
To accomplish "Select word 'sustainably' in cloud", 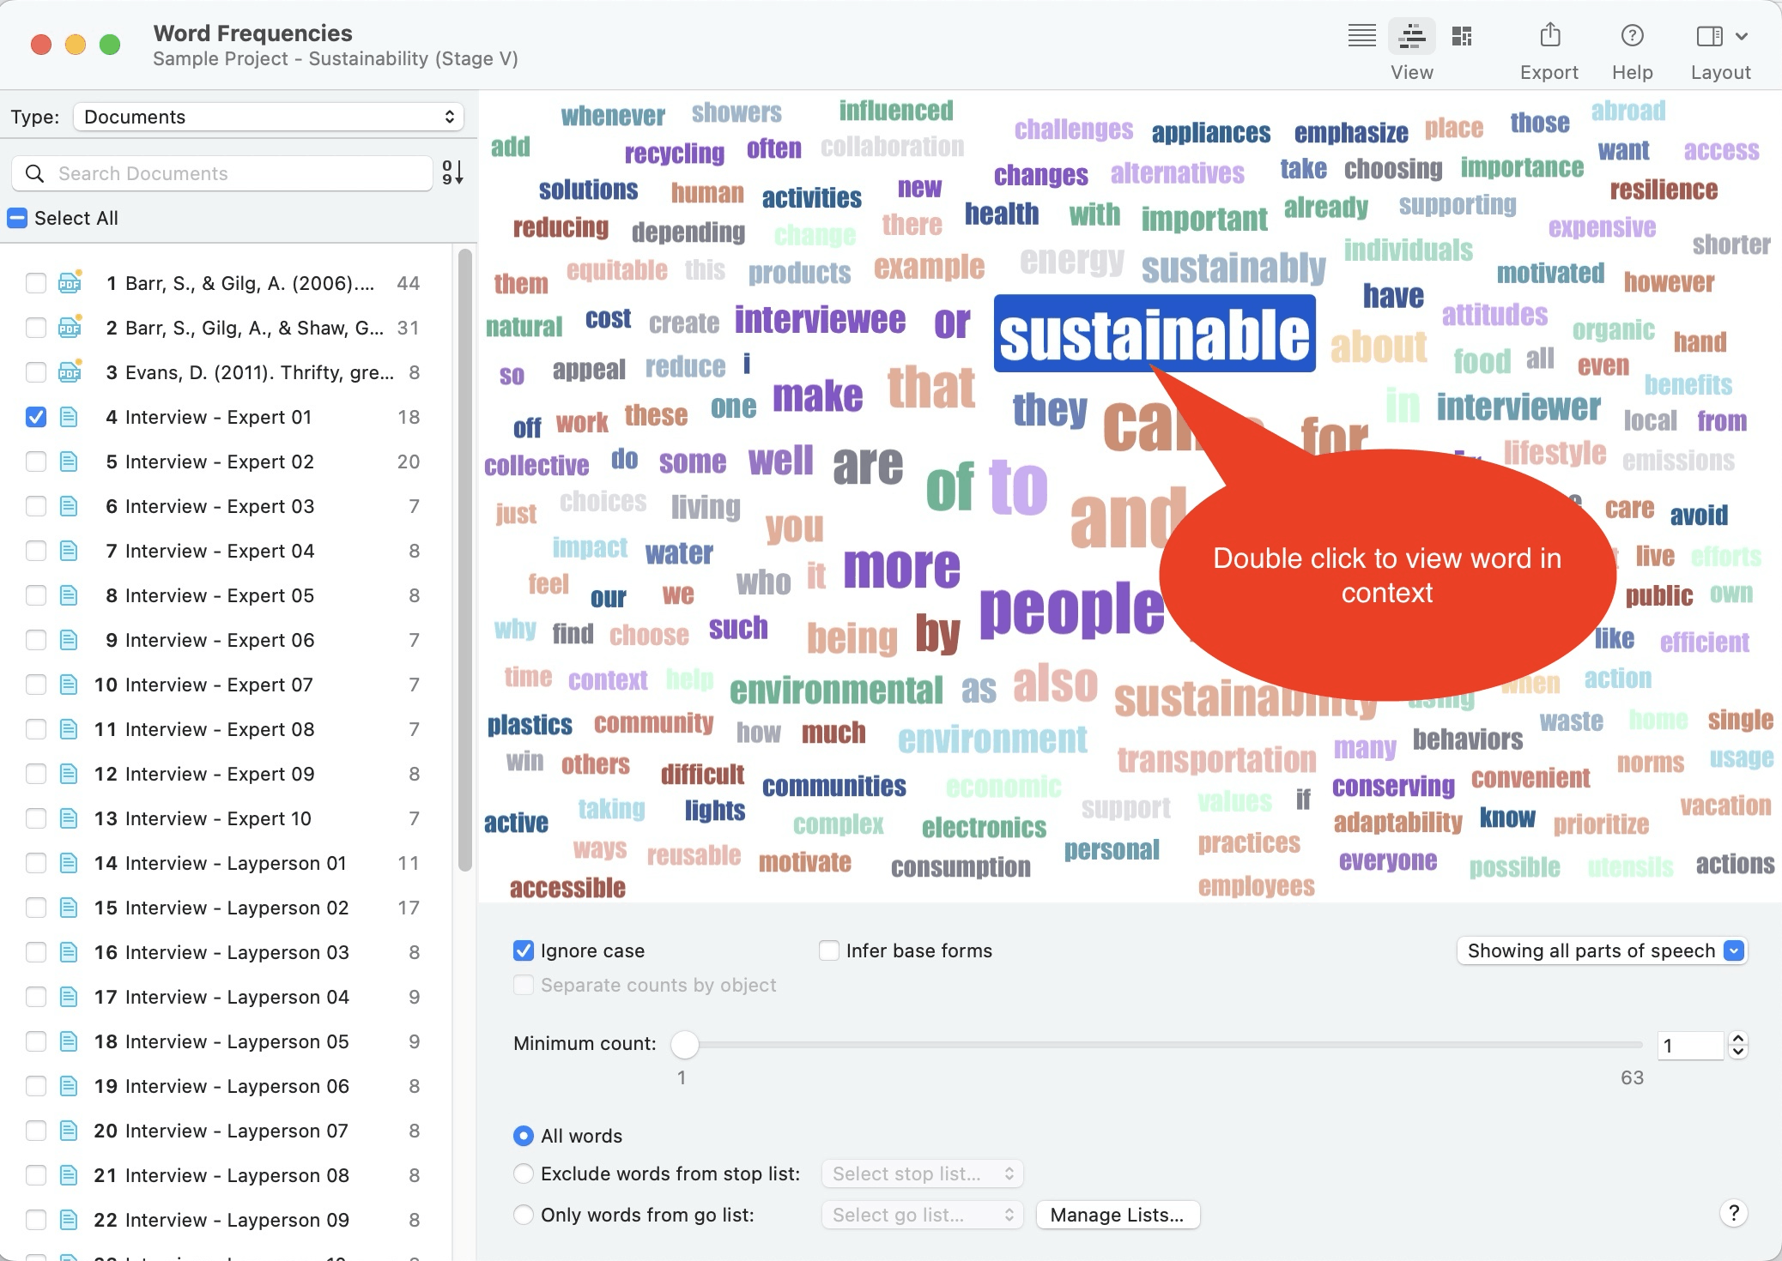I will (x=1233, y=268).
